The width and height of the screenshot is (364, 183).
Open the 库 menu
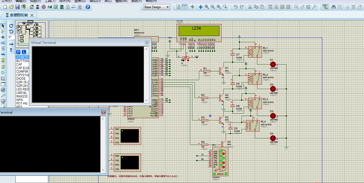click(x=108, y=1)
